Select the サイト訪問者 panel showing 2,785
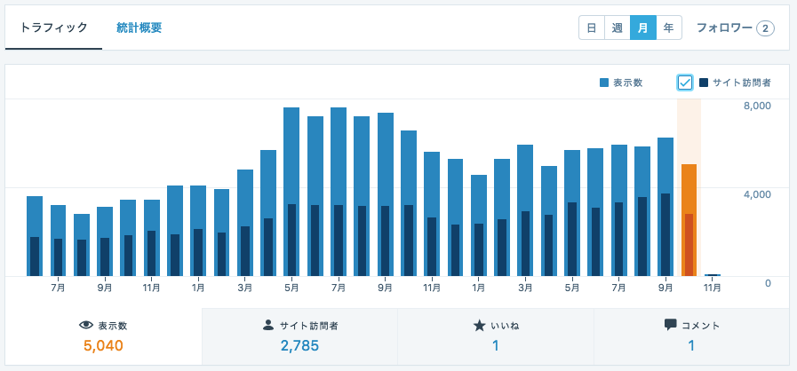This screenshot has height=371, width=797. tap(299, 336)
